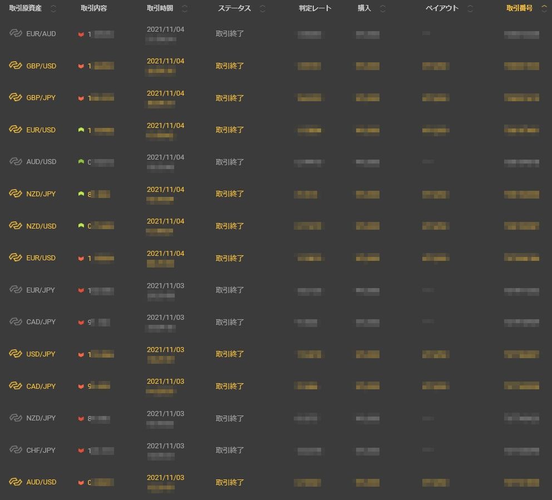Image resolution: width=552 pixels, height=500 pixels.
Task: Click the EUR/AUD asset name text
Action: 41,34
